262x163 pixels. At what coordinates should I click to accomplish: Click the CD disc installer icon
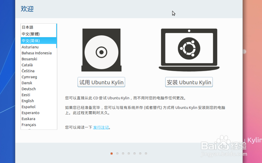(101, 50)
